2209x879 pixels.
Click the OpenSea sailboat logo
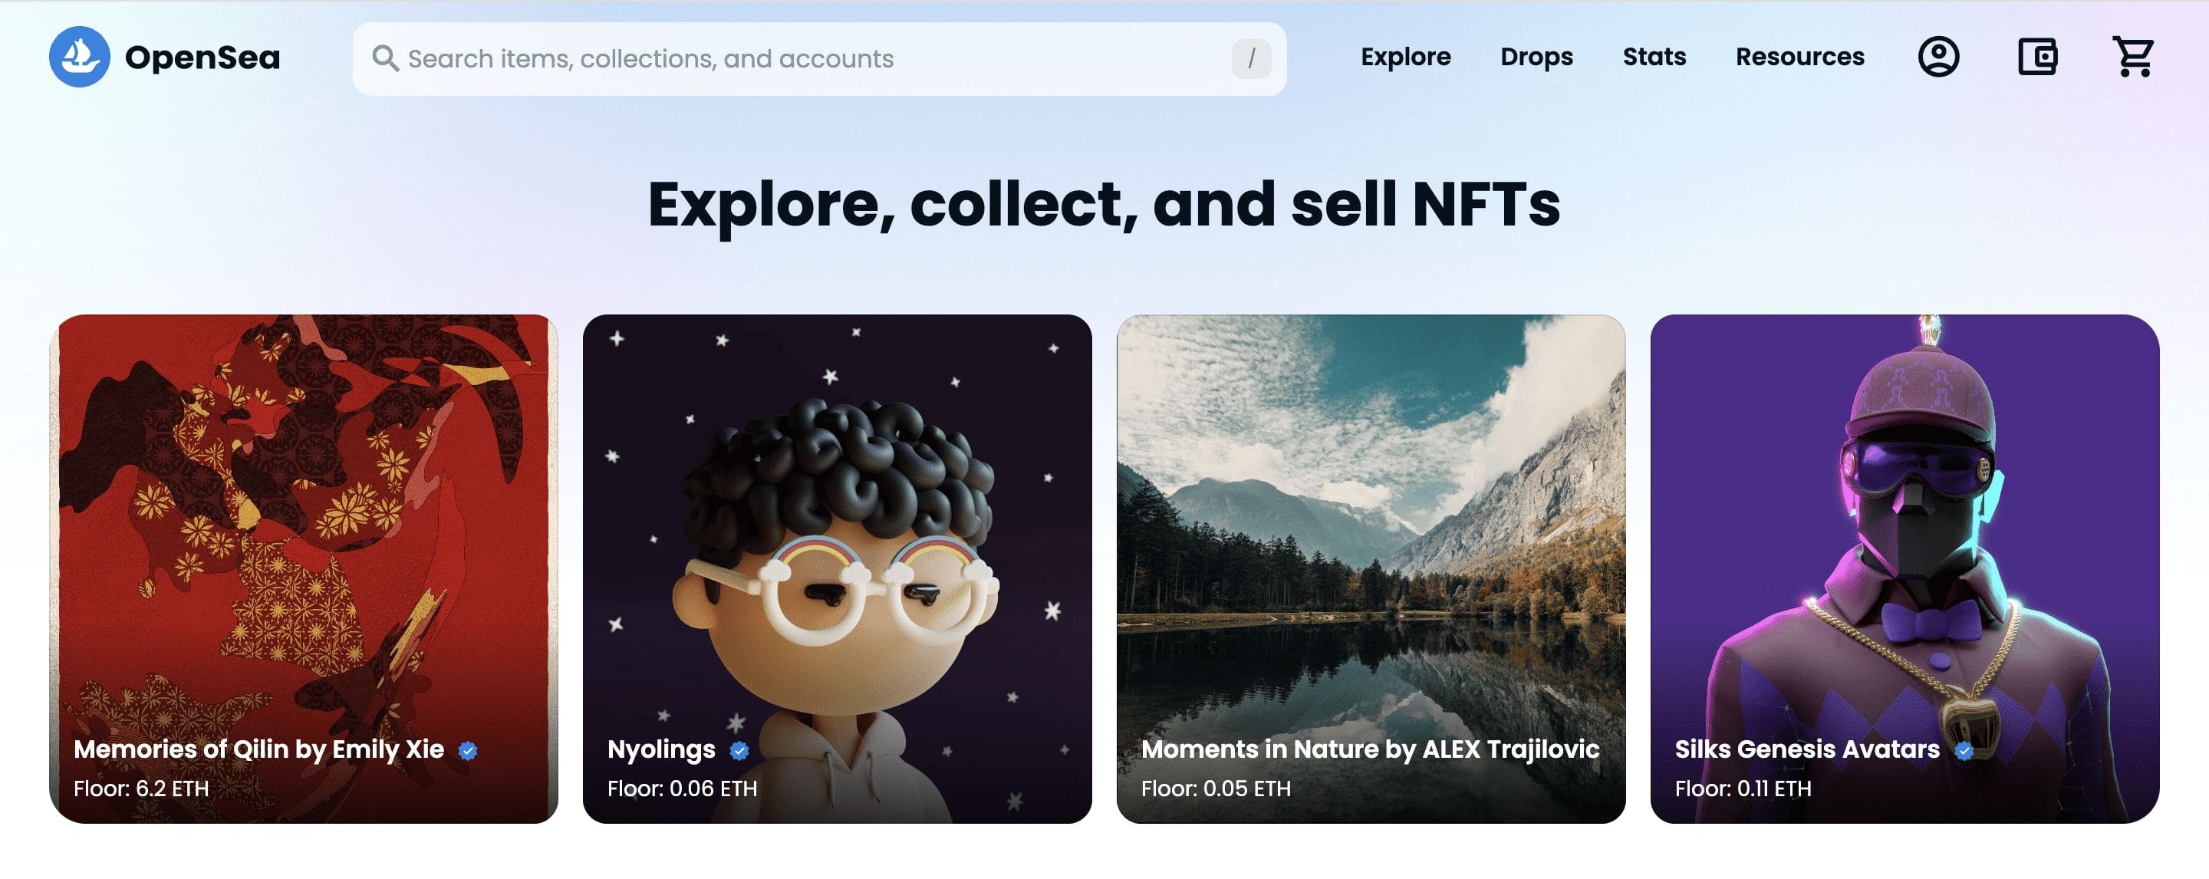[80, 58]
